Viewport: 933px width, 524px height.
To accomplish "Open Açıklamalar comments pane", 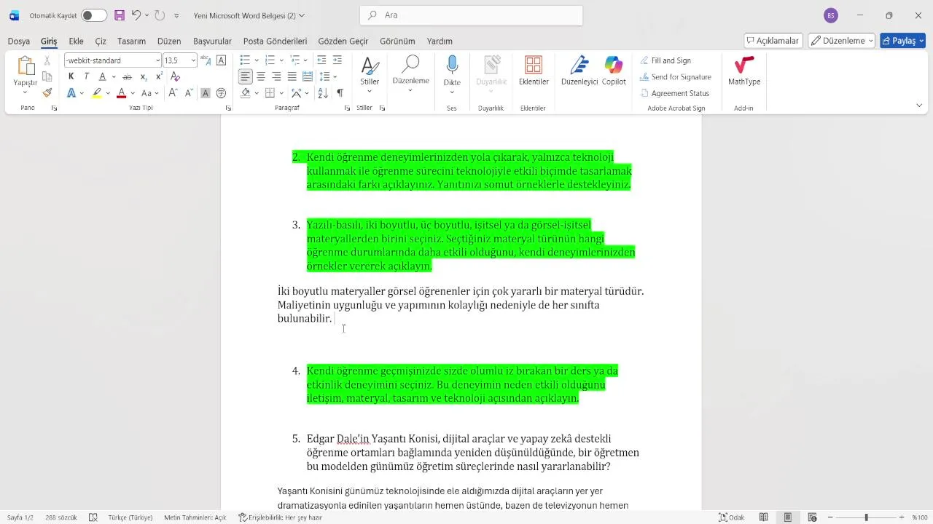I will 773,41.
